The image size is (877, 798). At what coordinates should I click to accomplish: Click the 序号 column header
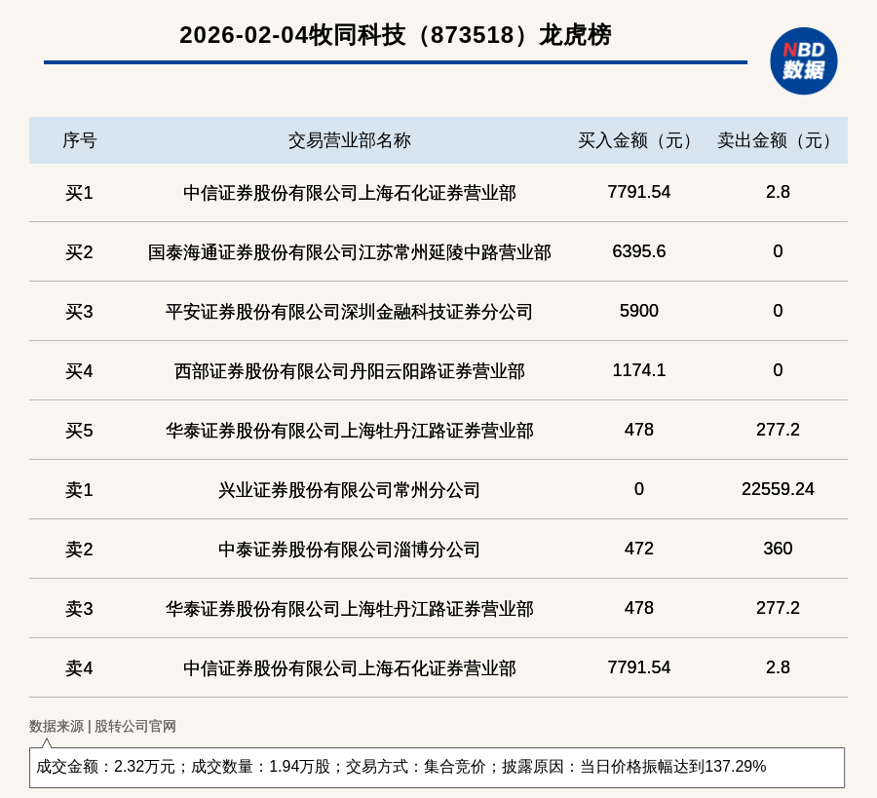79,140
